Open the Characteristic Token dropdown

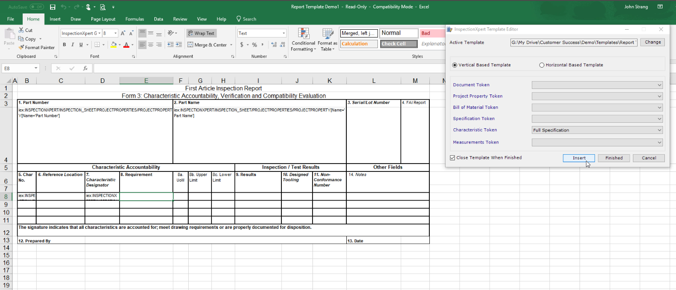tap(659, 130)
